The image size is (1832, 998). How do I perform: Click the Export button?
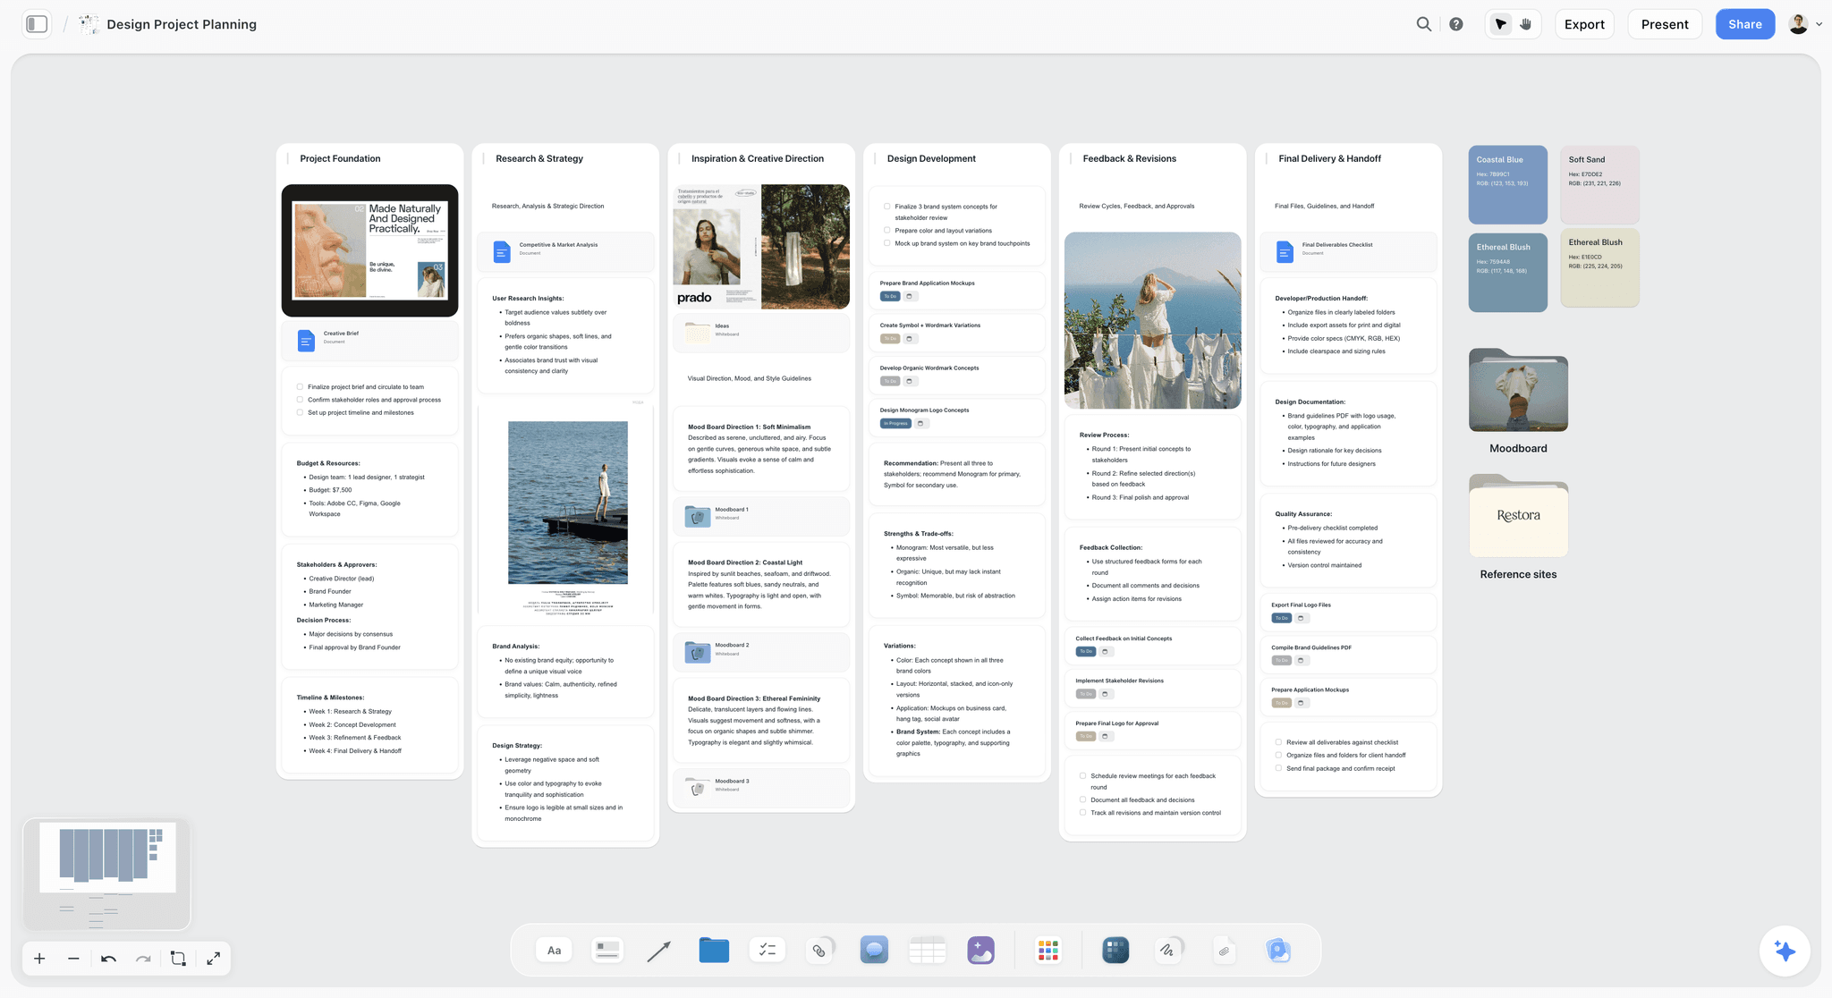coord(1584,24)
